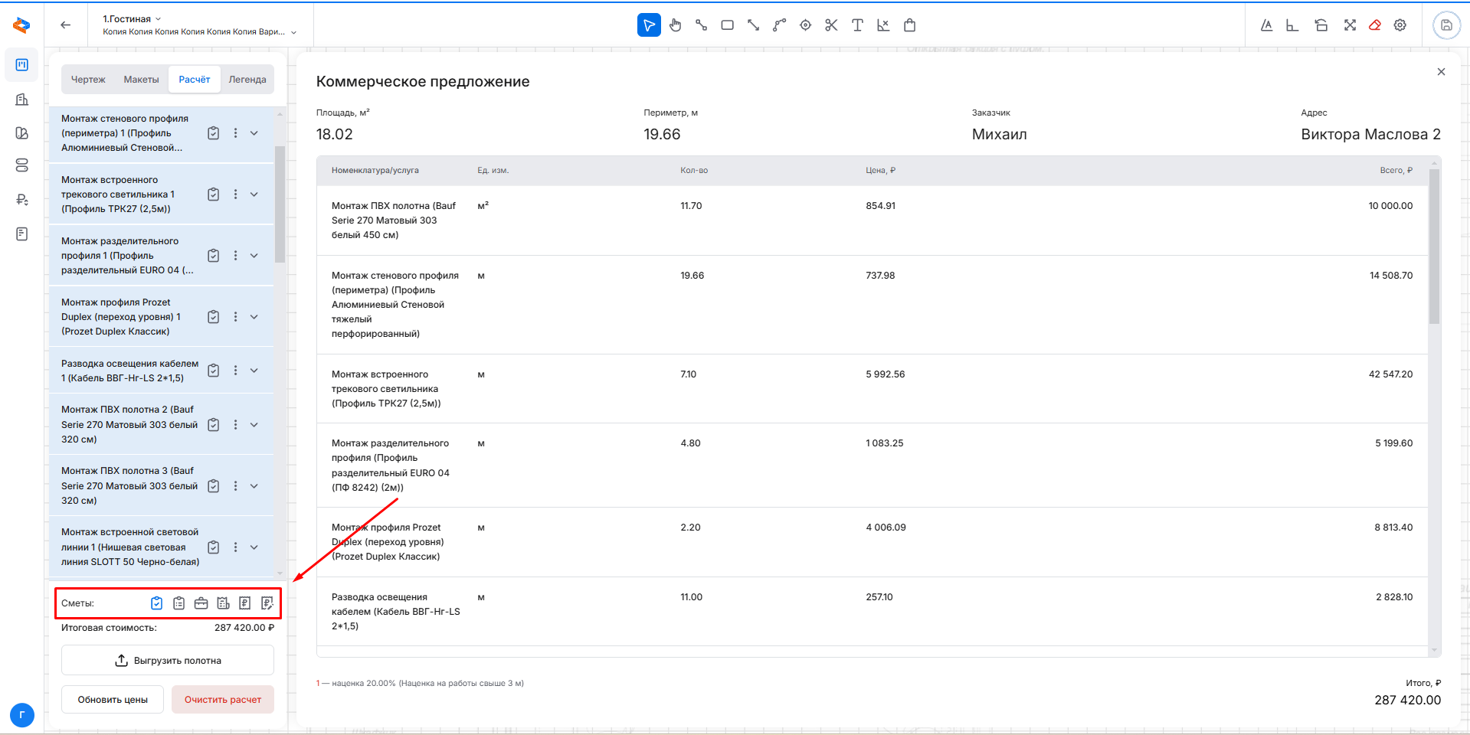Click the Очистить расчет button

[223, 700]
